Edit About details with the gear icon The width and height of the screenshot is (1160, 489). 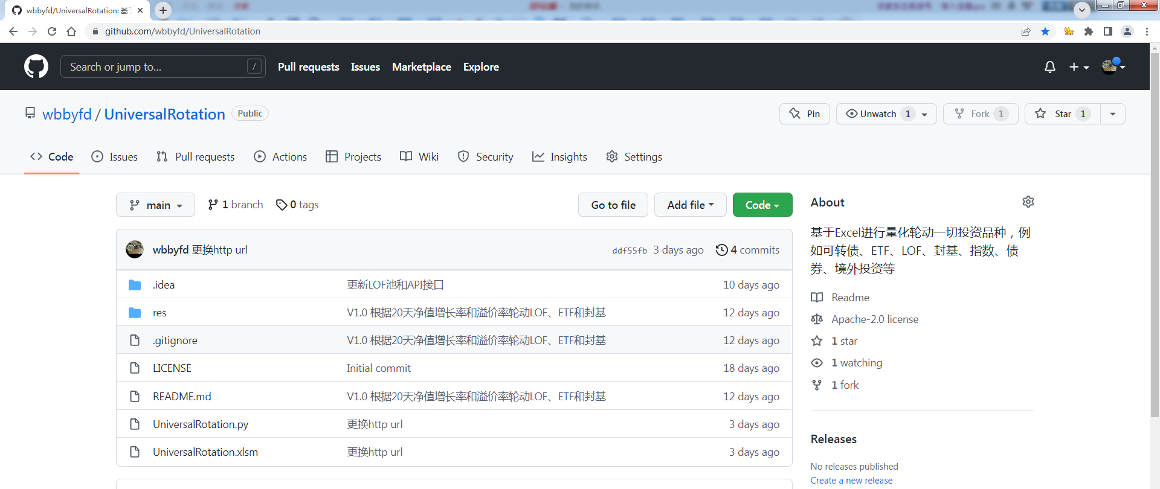[1028, 202]
